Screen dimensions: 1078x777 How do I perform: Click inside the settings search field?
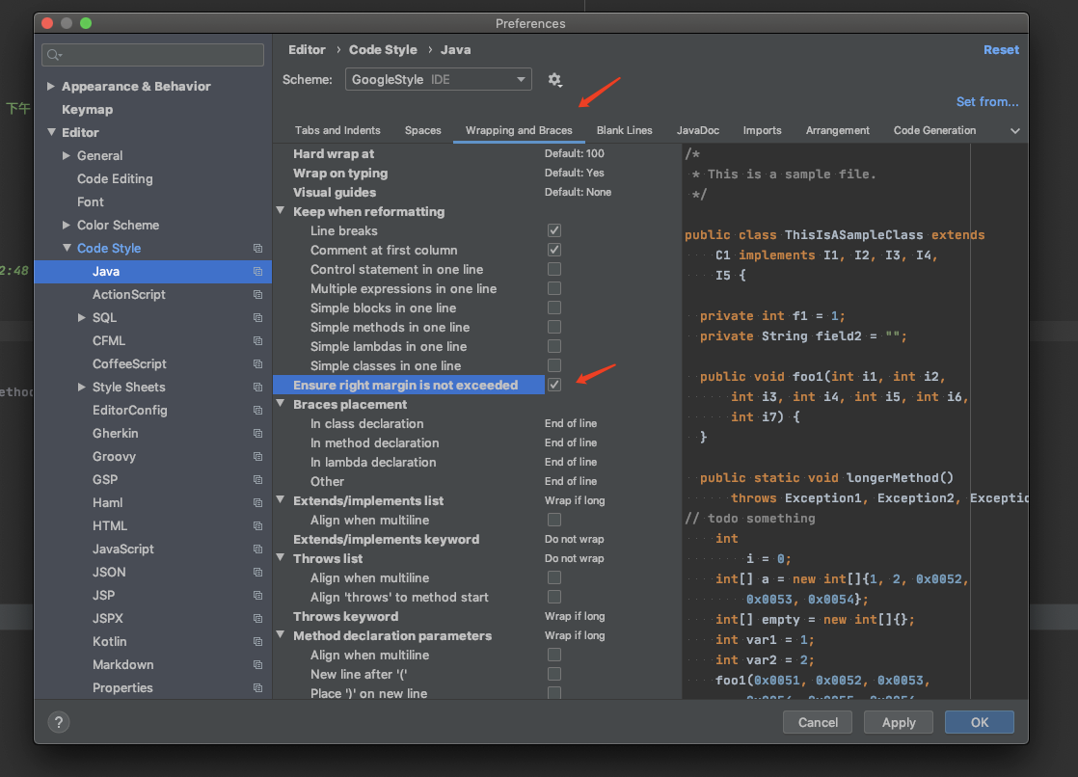(152, 55)
